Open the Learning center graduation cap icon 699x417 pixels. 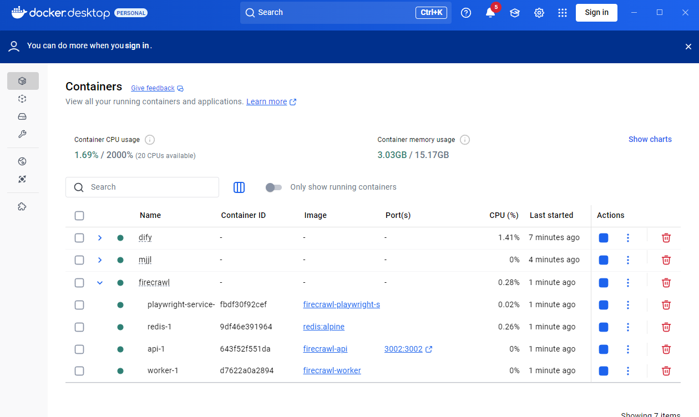515,13
